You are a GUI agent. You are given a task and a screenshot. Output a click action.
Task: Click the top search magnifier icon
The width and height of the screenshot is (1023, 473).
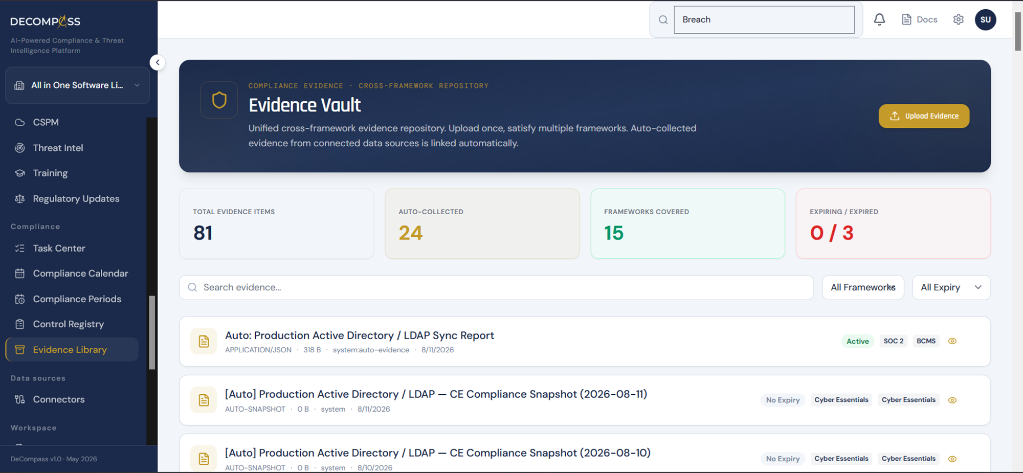[663, 20]
